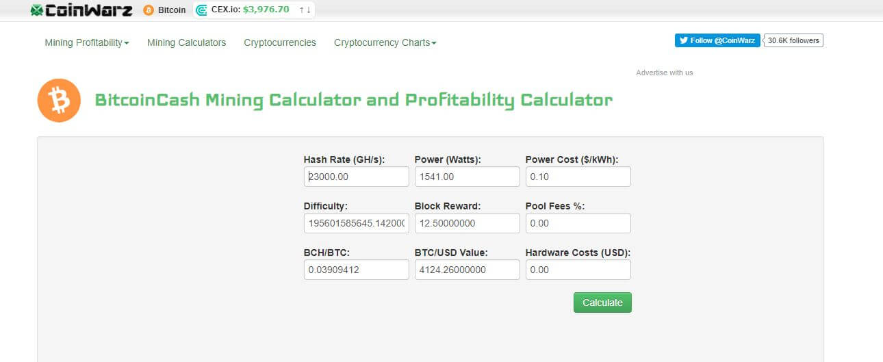883x362 pixels.
Task: Click the CEX.io price $3,976.70
Action: click(x=266, y=10)
